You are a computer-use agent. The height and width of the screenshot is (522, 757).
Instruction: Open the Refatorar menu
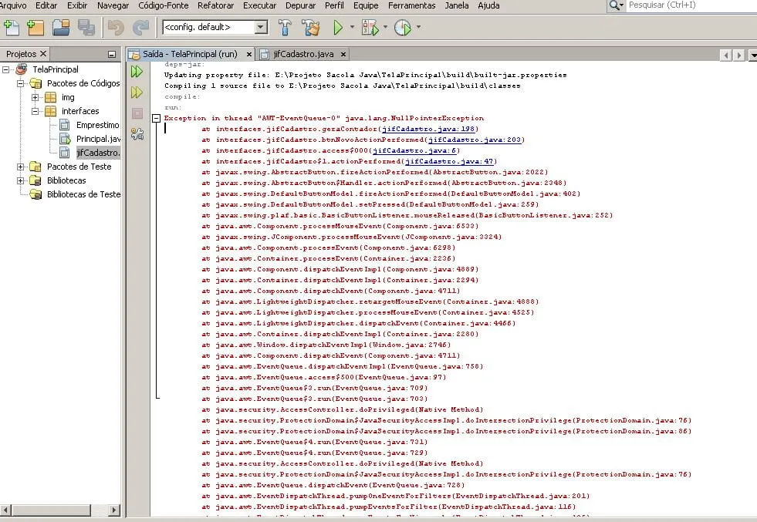pos(215,5)
